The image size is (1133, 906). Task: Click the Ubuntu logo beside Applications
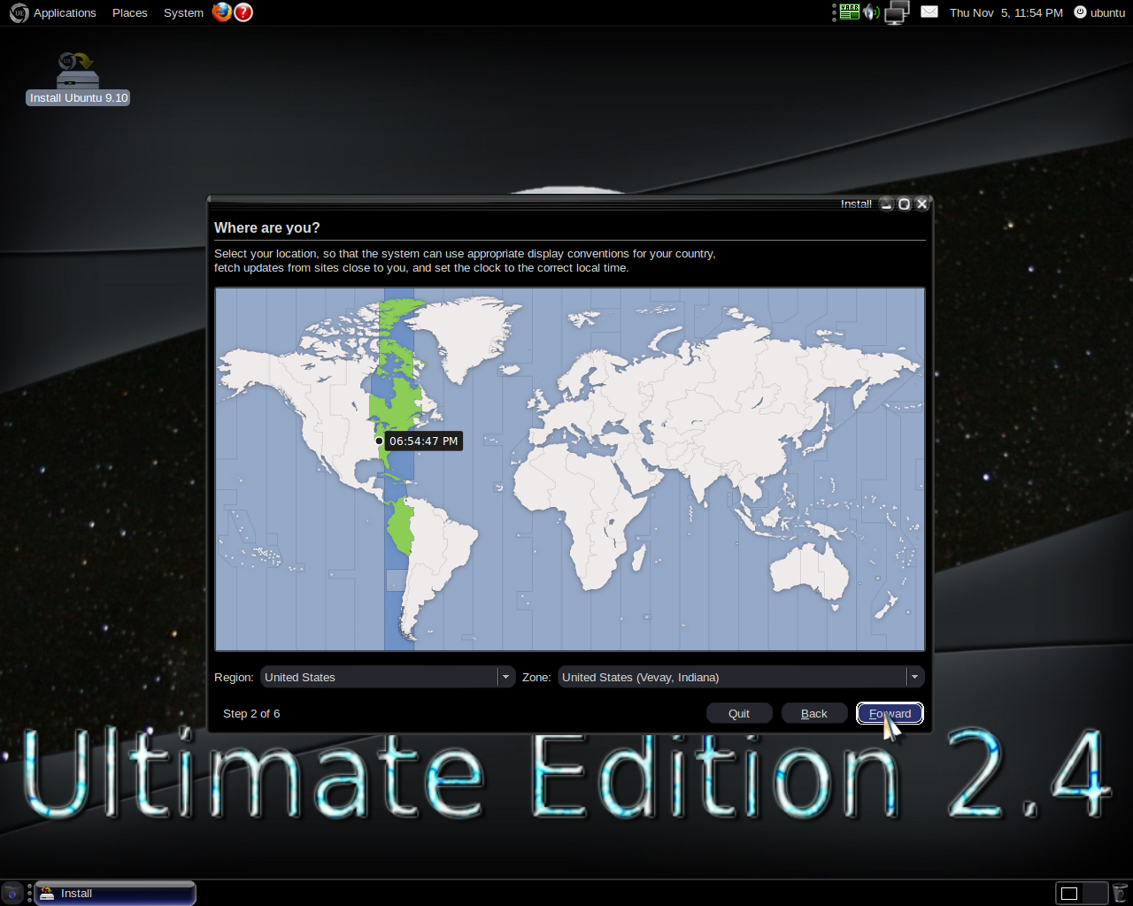point(19,12)
